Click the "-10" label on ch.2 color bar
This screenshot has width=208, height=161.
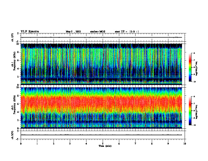coord(194,125)
